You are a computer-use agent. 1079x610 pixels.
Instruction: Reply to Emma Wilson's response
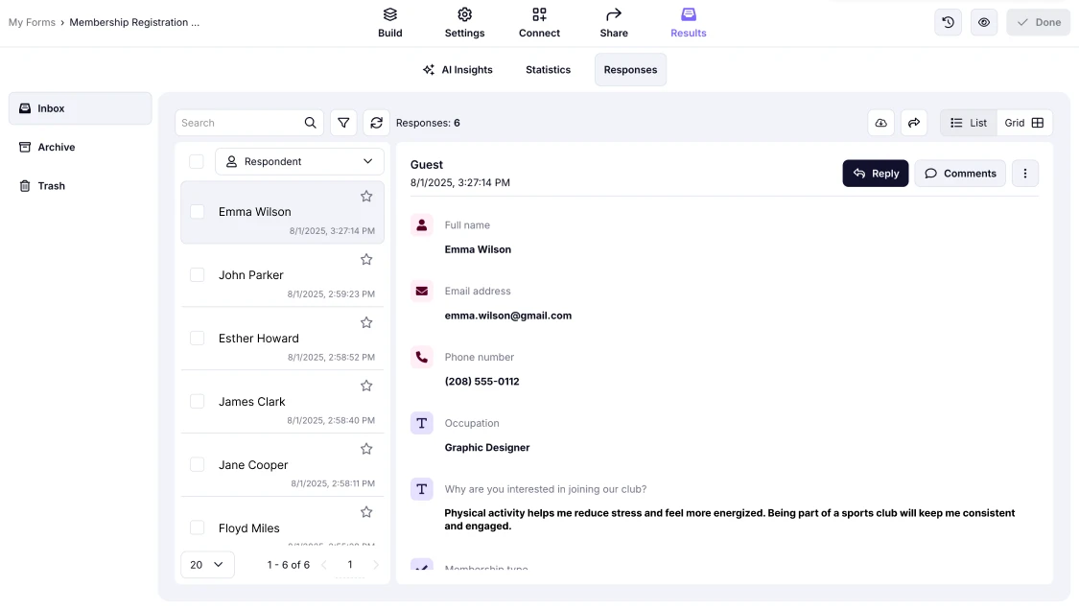(875, 173)
